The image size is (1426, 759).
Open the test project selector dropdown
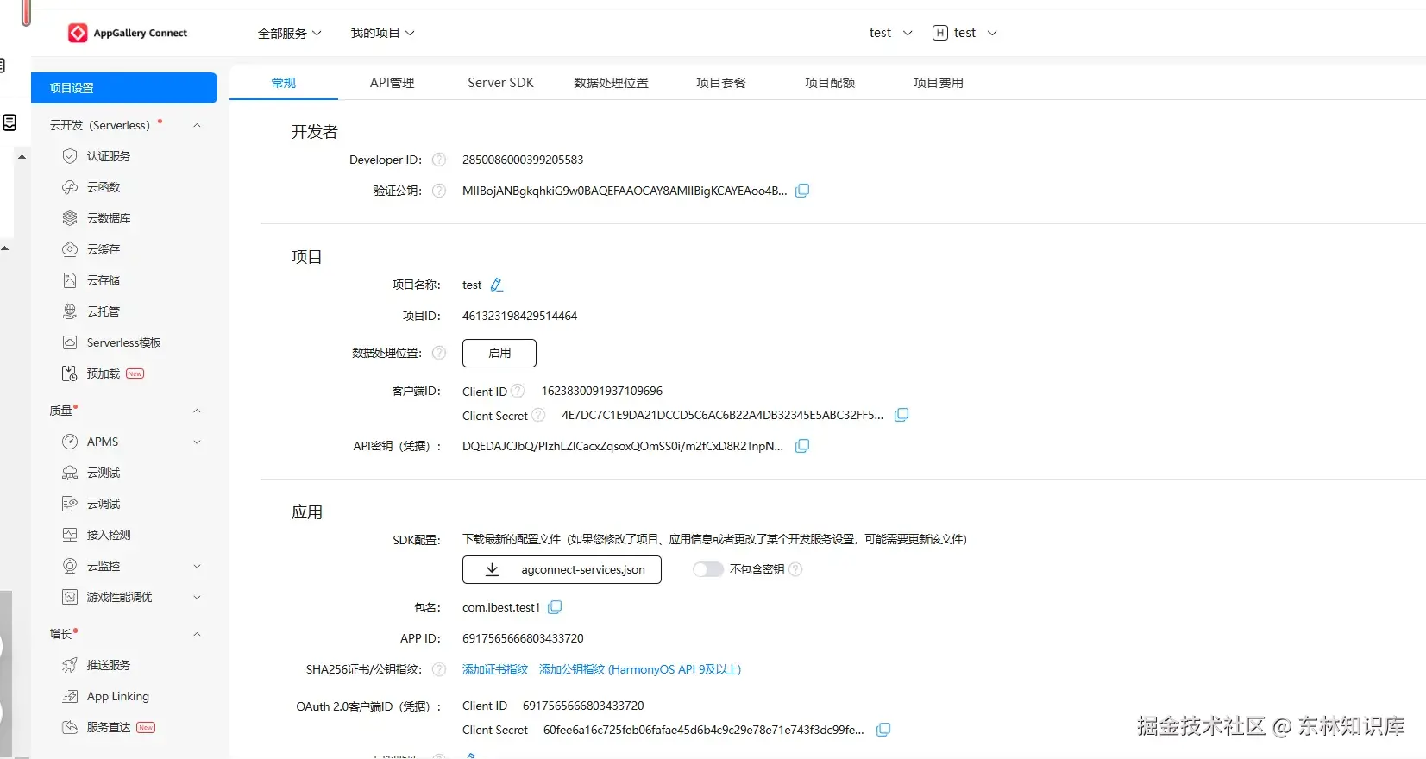[x=890, y=33]
